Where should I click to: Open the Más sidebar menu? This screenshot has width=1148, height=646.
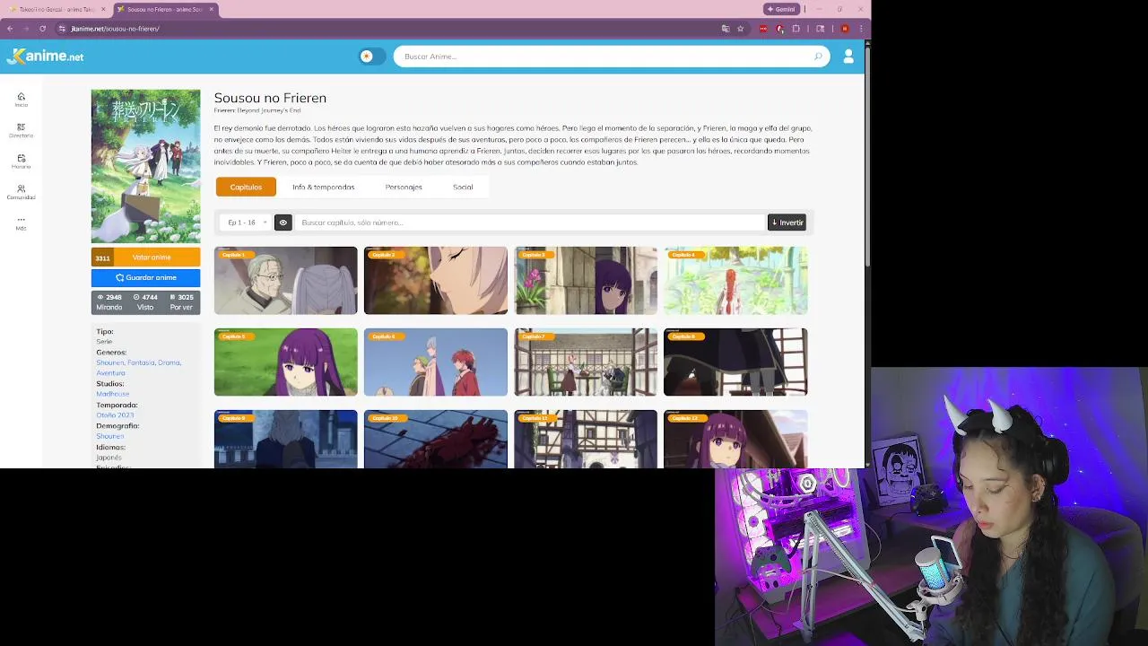[x=21, y=223]
